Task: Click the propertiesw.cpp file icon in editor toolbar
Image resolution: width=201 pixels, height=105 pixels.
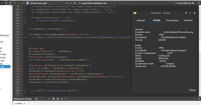Action: coord(27,3)
